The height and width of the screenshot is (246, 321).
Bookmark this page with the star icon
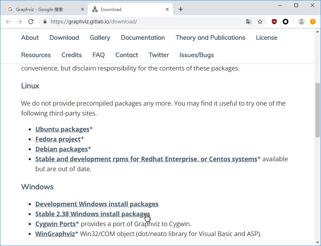point(260,22)
